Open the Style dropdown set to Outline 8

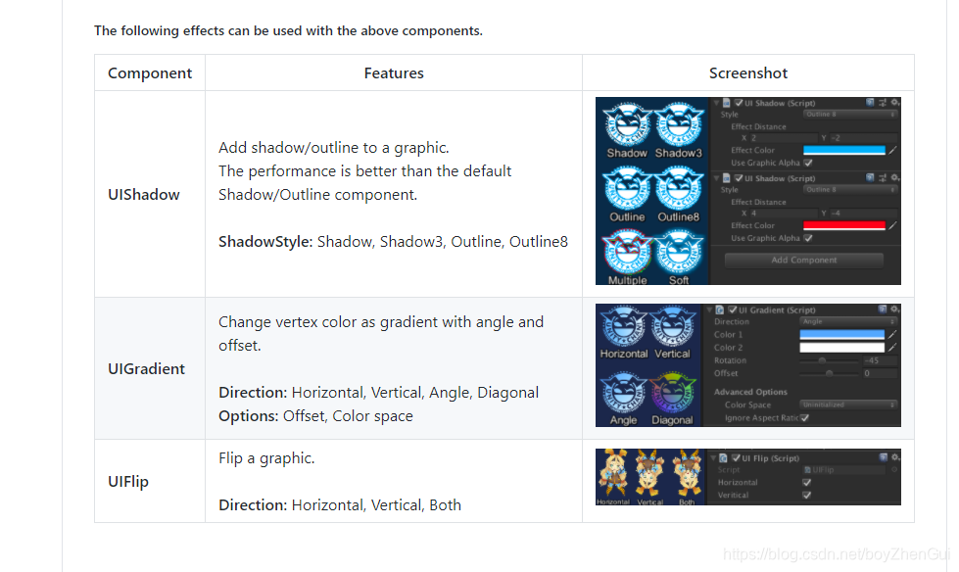point(849,114)
